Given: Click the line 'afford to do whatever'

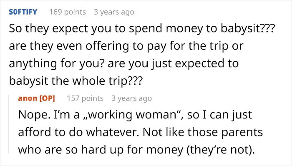Looking at the screenshot, I should click(x=141, y=132).
